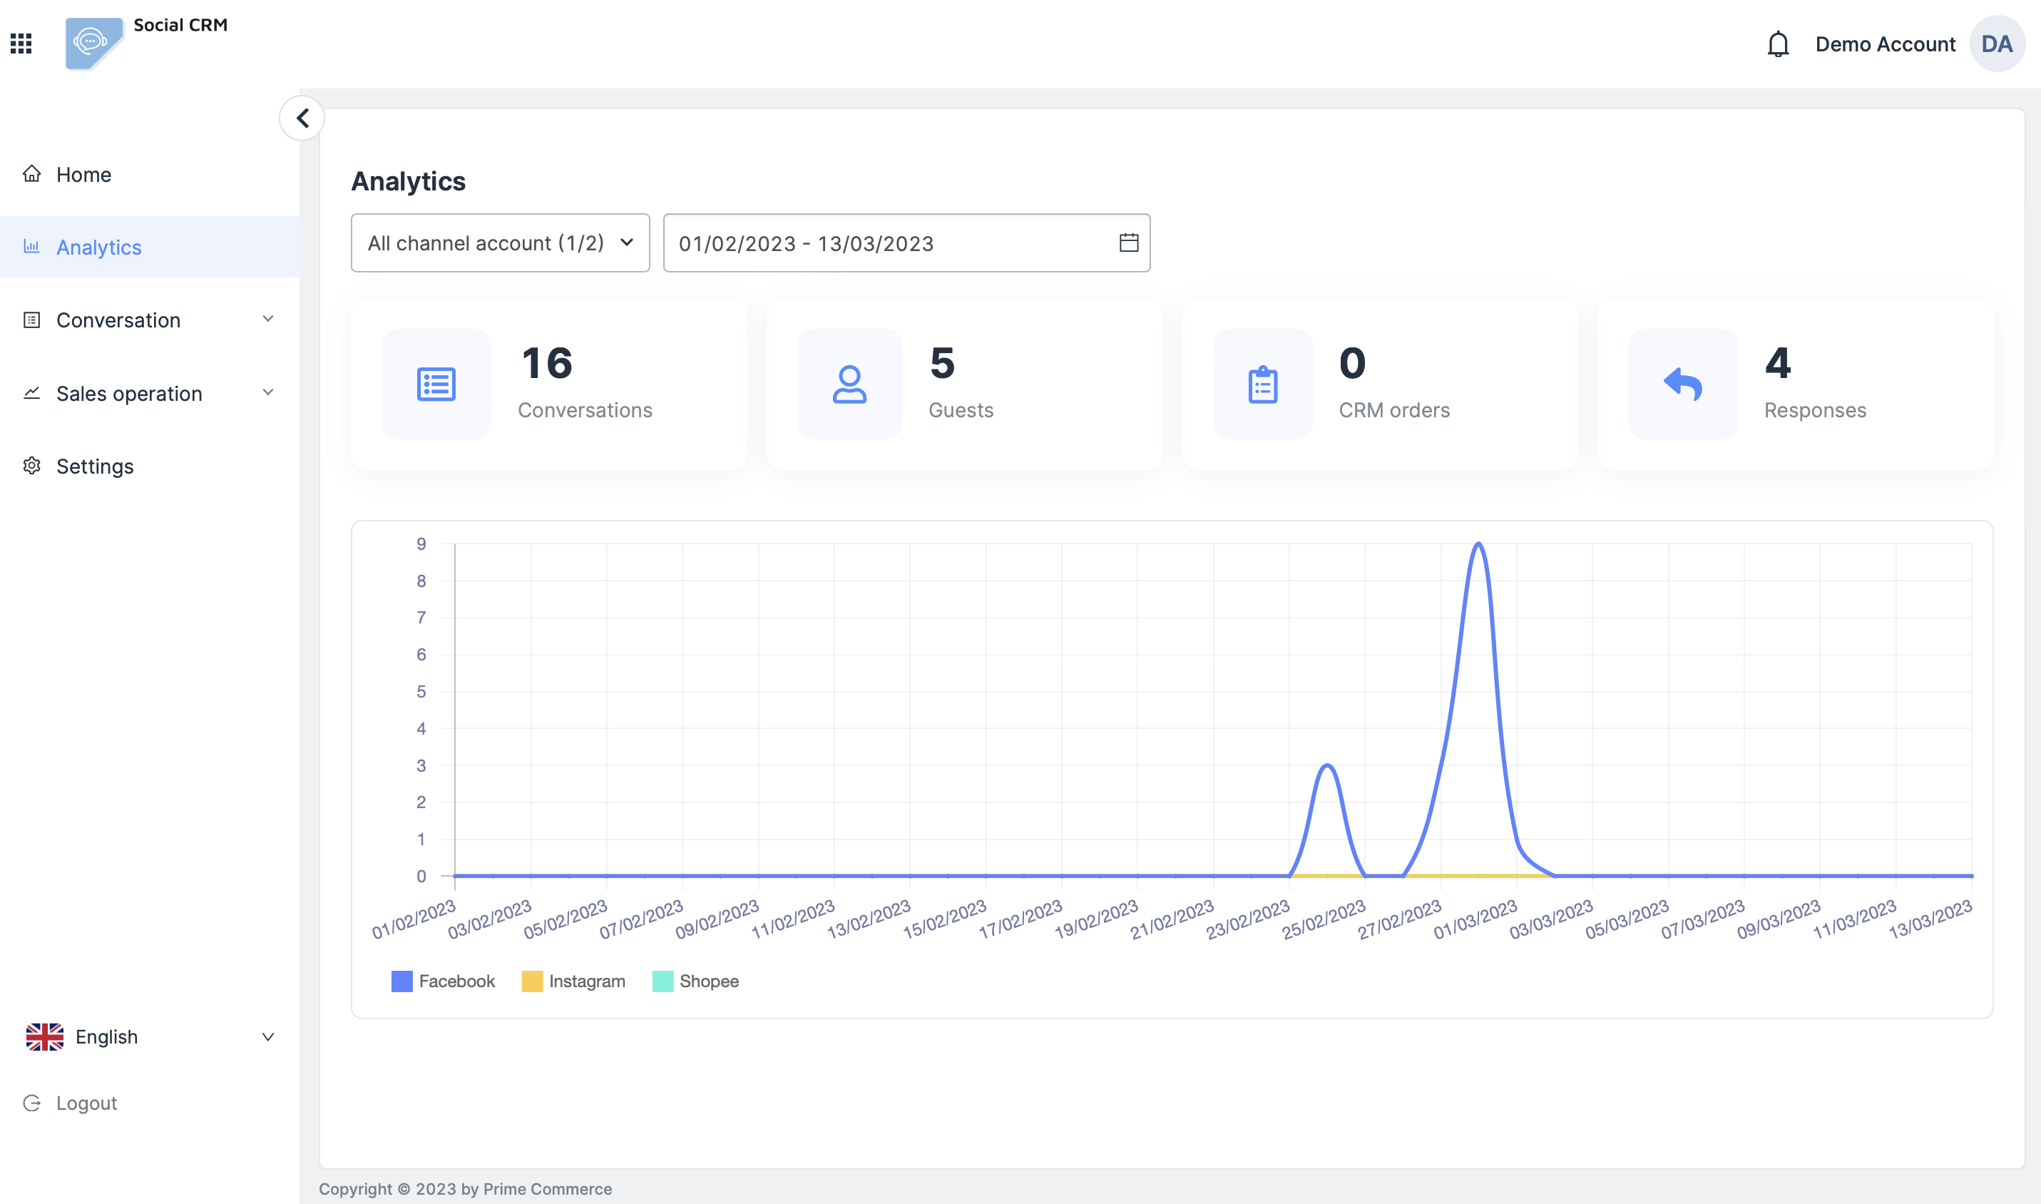Click the Guests person icon tile
This screenshot has width=2041, height=1204.
click(849, 384)
